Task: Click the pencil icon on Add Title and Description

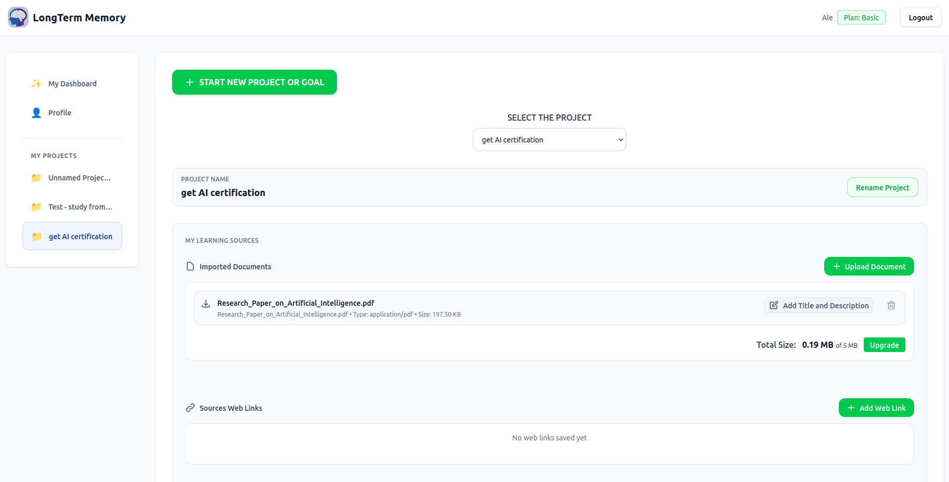Action: point(774,305)
